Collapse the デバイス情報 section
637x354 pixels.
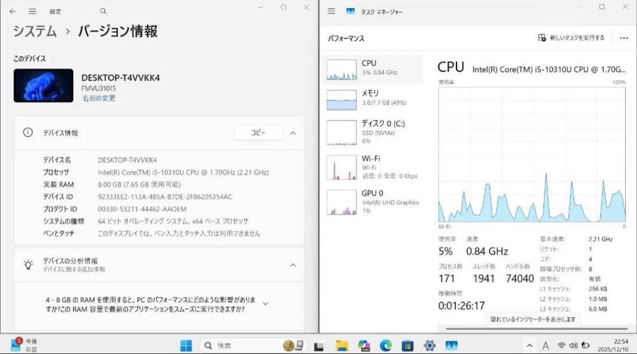coord(293,133)
